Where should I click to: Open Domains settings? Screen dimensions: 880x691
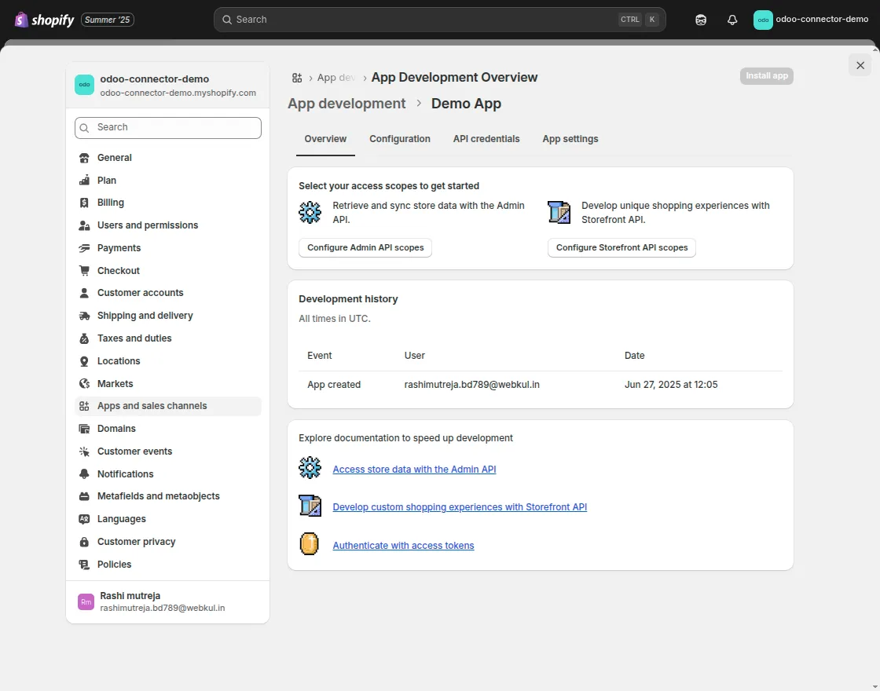tap(116, 428)
